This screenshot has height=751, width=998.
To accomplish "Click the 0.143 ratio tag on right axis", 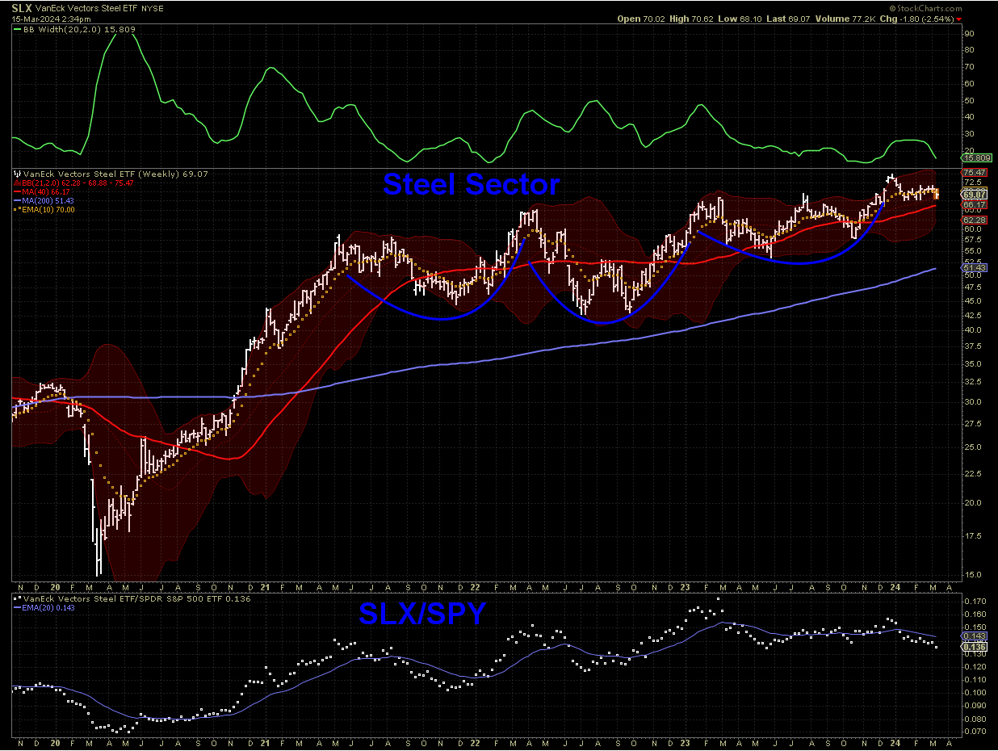I will pyautogui.click(x=974, y=636).
